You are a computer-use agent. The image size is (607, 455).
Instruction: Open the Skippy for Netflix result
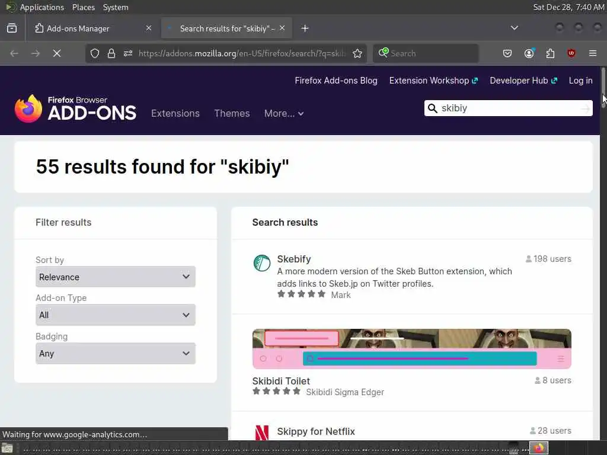316,431
